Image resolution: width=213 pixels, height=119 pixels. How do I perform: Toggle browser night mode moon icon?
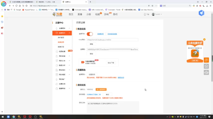click(204, 6)
